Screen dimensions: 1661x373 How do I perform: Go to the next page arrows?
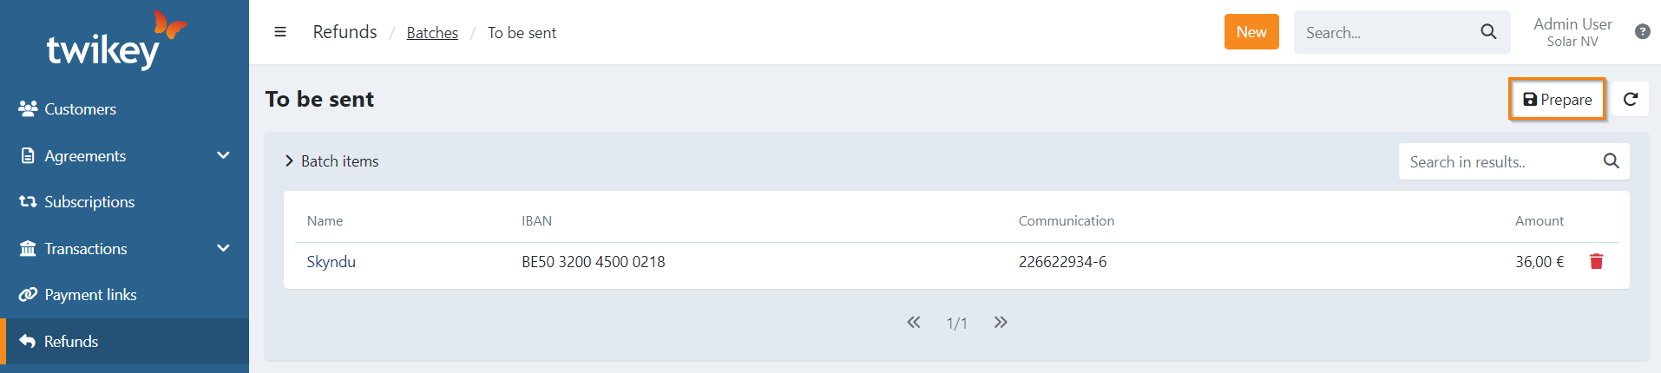pyautogui.click(x=1001, y=323)
